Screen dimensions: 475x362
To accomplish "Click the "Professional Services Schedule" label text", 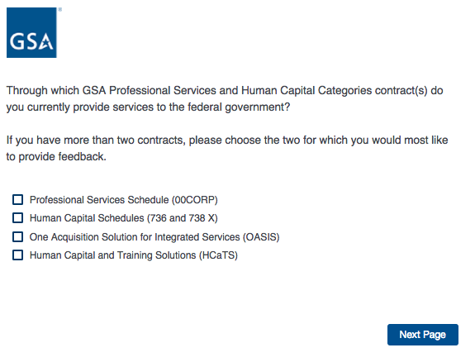I will coord(99,200).
